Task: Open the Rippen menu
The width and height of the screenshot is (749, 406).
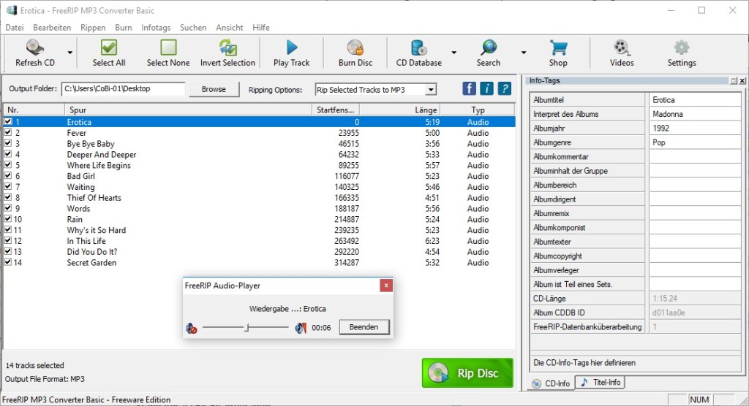Action: [93, 28]
